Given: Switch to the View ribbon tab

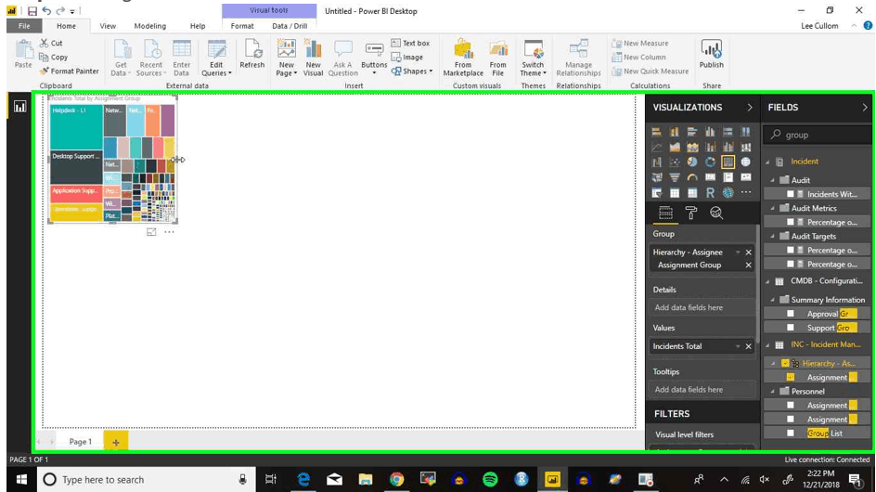Looking at the screenshot, I should [x=108, y=26].
